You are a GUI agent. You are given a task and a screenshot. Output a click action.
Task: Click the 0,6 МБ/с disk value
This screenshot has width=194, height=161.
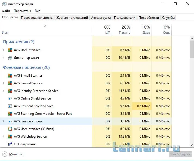pyautogui.click(x=143, y=106)
